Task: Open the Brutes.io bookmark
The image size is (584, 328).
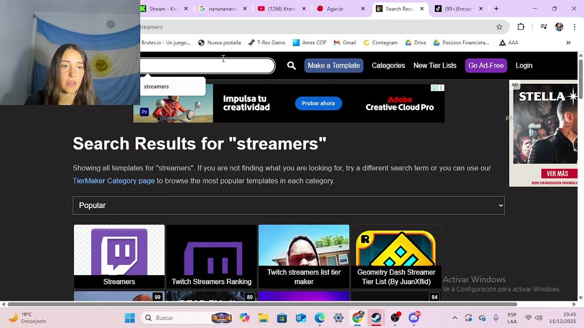Action: (x=166, y=43)
